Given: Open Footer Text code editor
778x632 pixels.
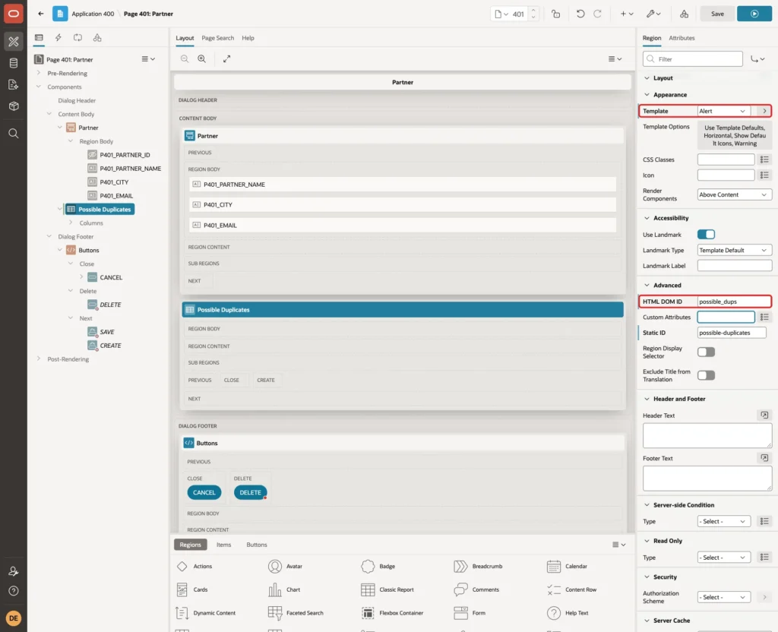Looking at the screenshot, I should pyautogui.click(x=764, y=458).
